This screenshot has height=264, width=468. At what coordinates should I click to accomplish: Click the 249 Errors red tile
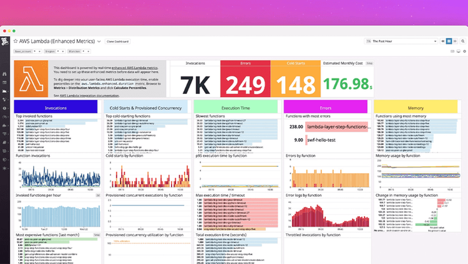point(245,78)
